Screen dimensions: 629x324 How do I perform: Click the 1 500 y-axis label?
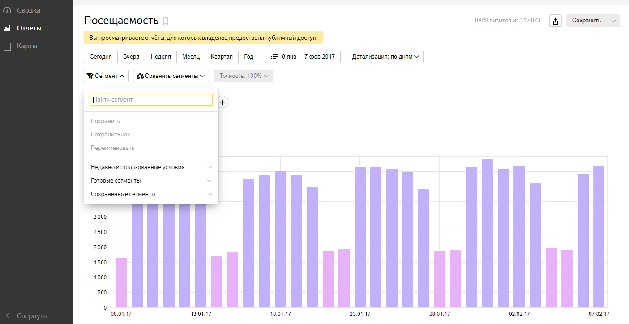[99, 262]
